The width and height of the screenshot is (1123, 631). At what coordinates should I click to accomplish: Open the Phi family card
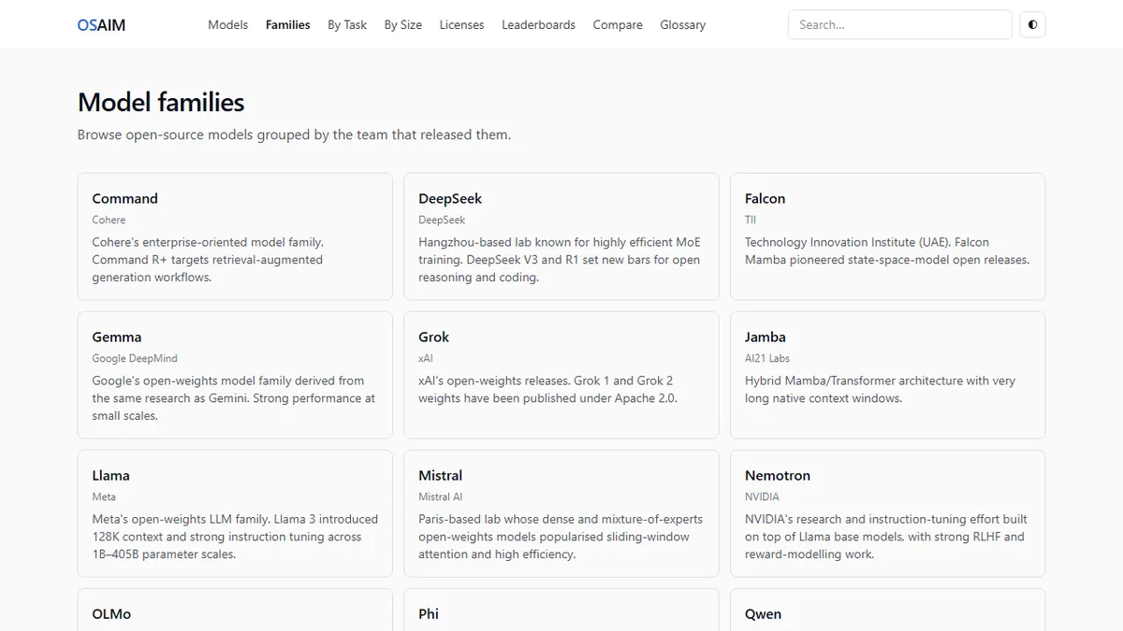point(561,609)
